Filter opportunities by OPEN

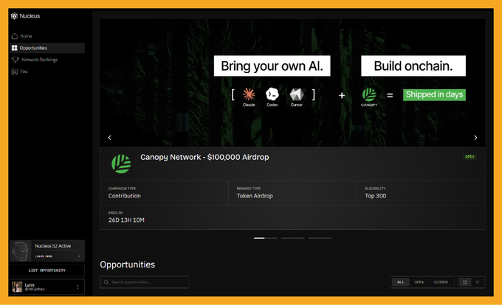(x=419, y=282)
